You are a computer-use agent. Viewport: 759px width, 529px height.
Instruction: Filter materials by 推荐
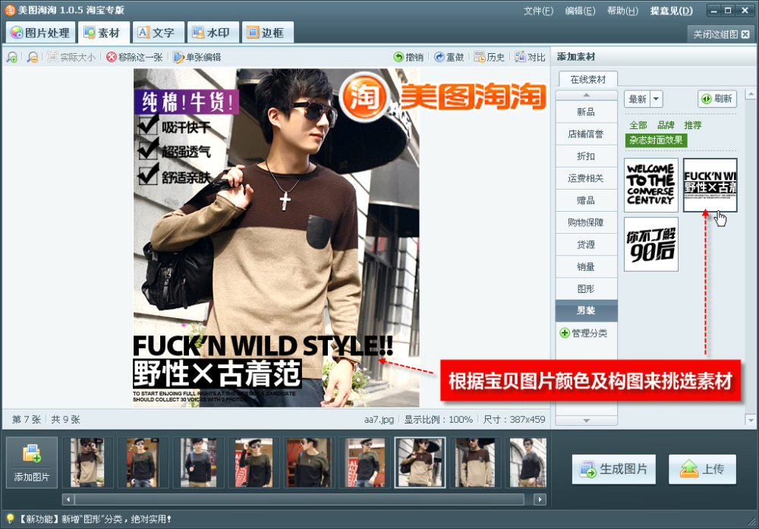point(693,125)
